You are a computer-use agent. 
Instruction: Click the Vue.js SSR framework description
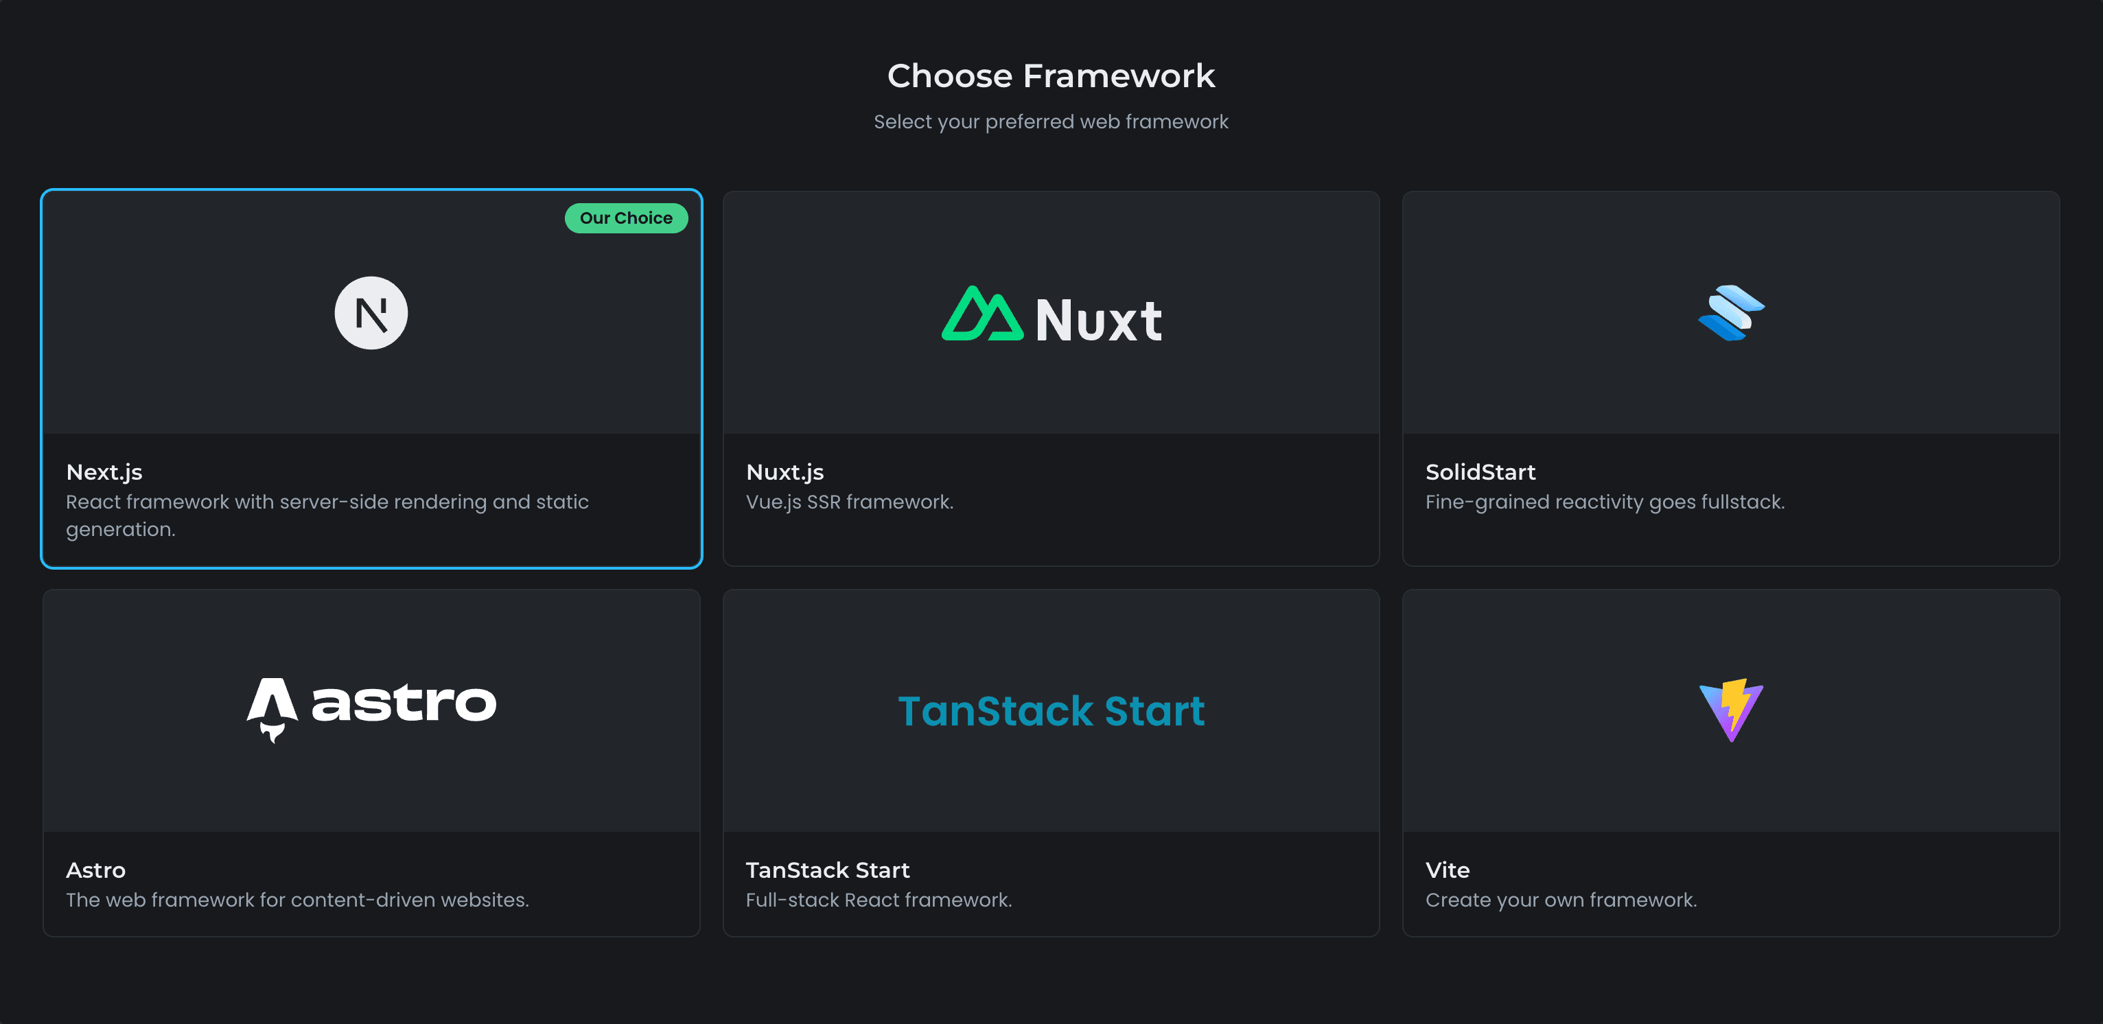coord(849,502)
